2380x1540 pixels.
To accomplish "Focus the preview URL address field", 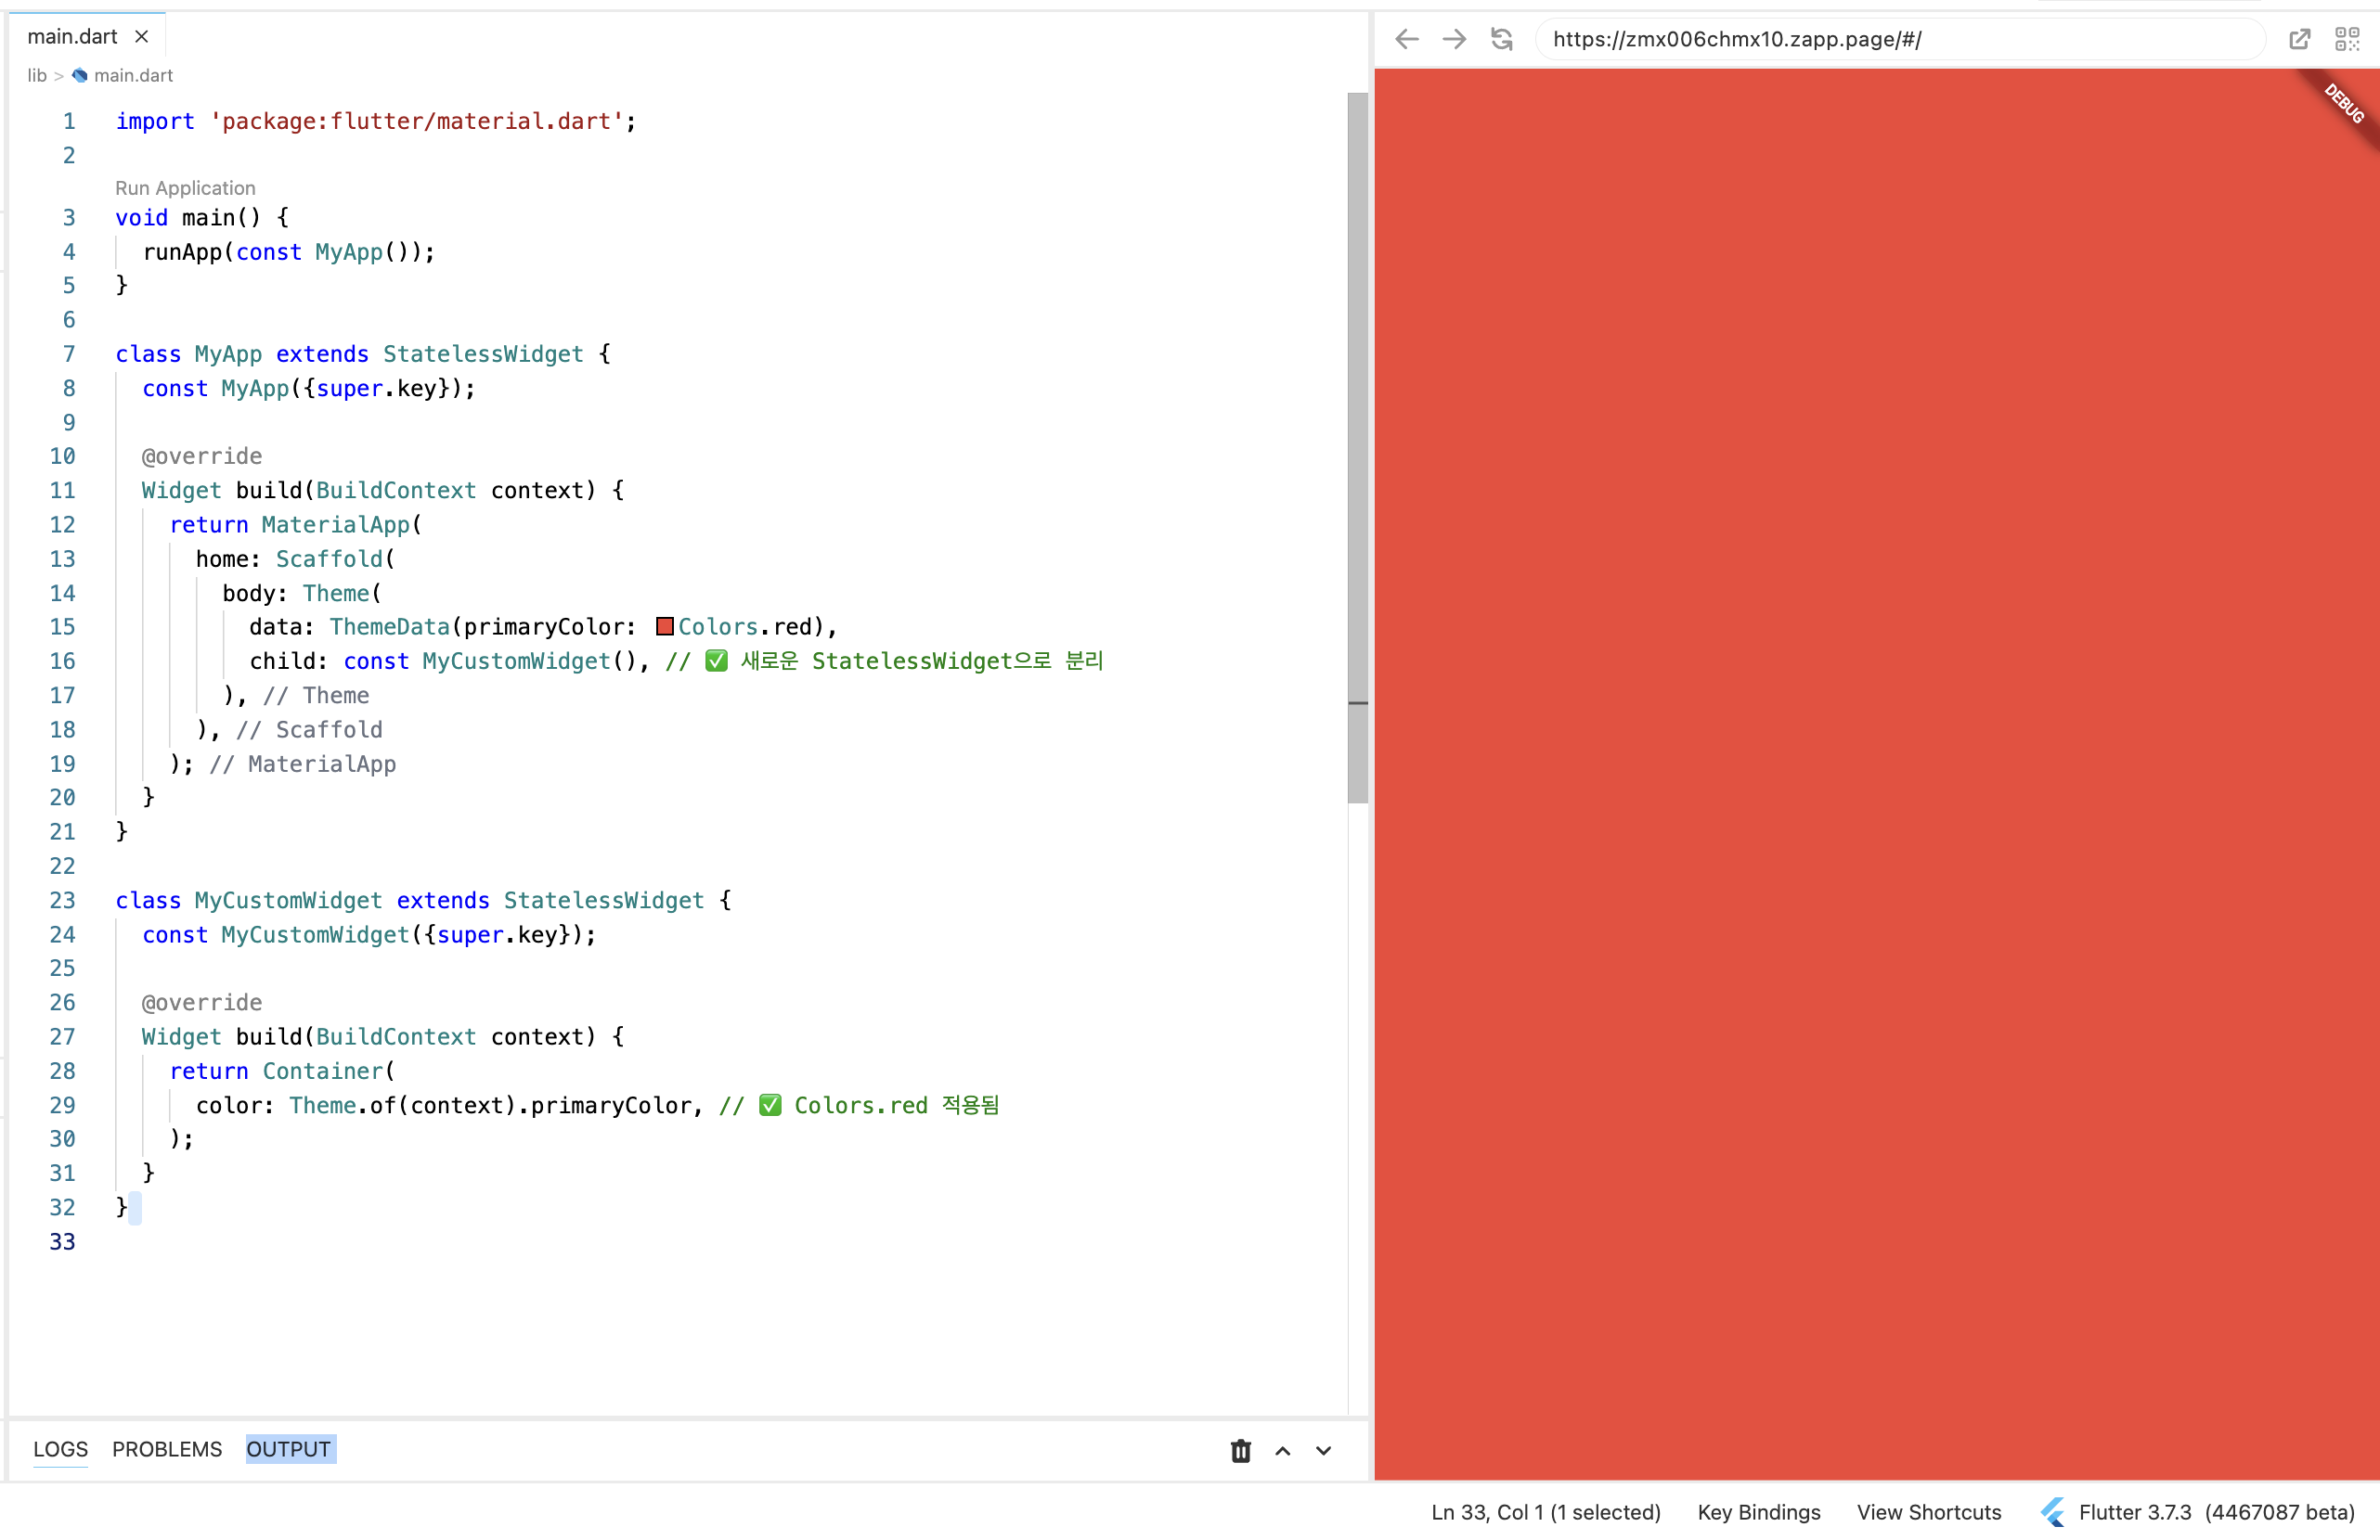I will coord(1900,39).
